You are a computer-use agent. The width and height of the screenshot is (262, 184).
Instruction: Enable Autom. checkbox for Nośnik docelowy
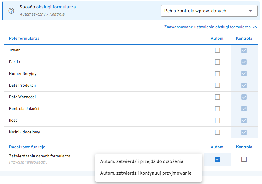click(x=217, y=132)
